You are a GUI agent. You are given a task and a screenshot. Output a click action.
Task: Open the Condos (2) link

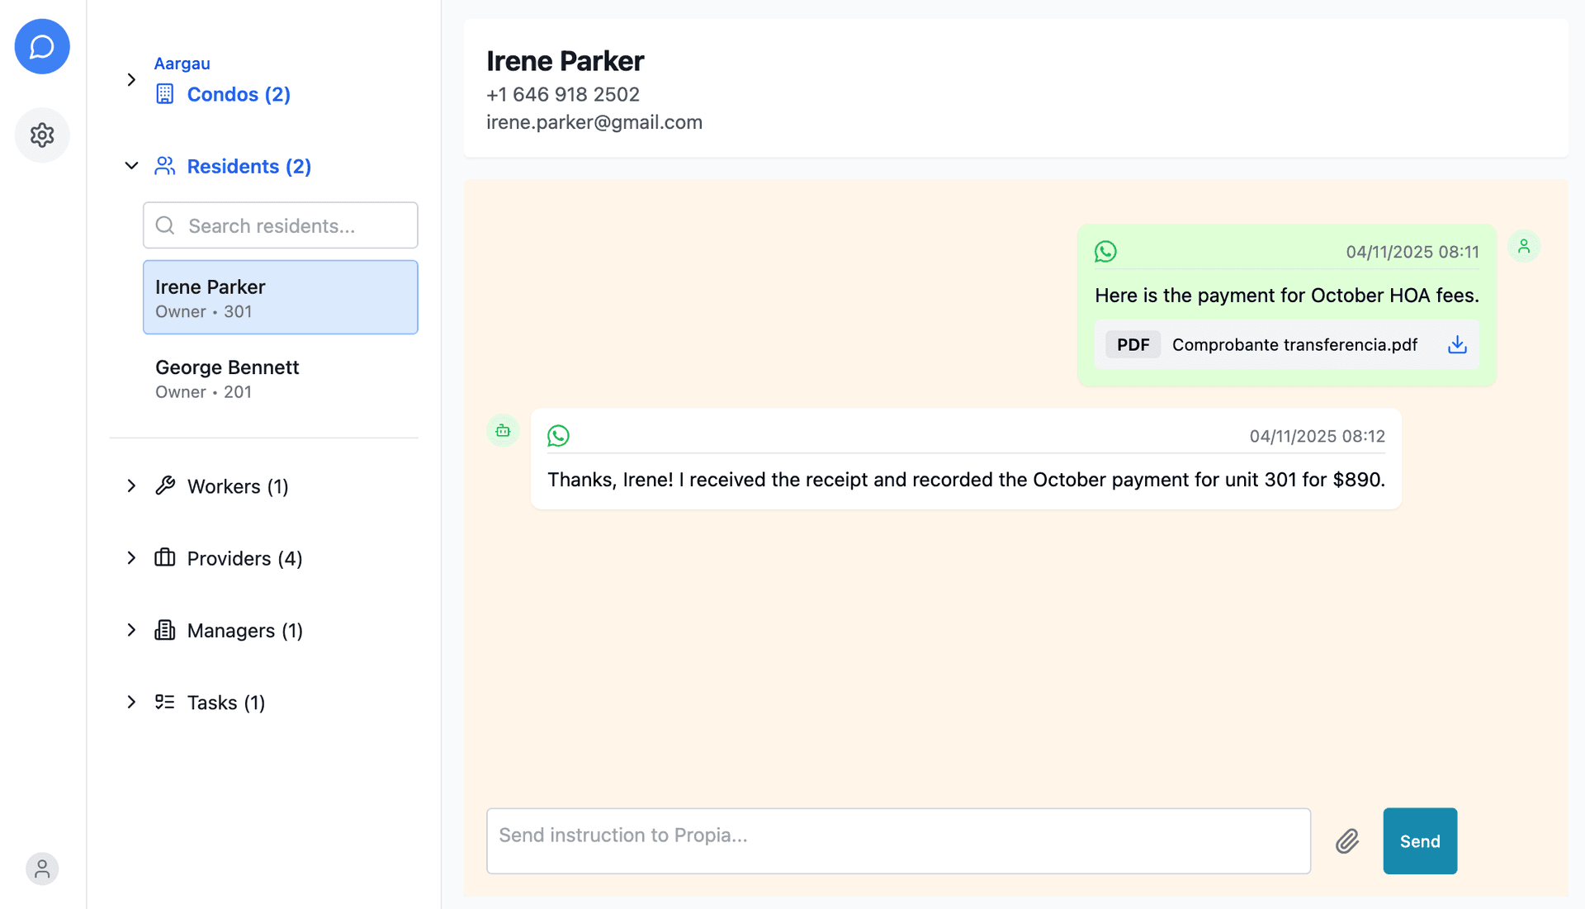(x=238, y=94)
